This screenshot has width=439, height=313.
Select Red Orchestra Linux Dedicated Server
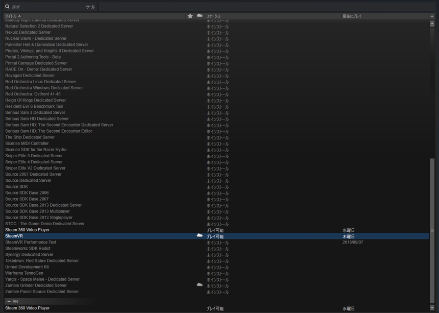[x=41, y=82]
